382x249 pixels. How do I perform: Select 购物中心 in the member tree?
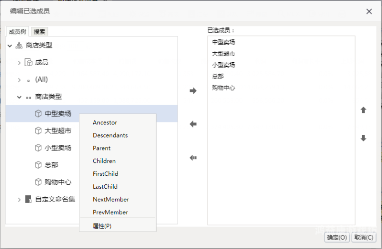coord(58,182)
